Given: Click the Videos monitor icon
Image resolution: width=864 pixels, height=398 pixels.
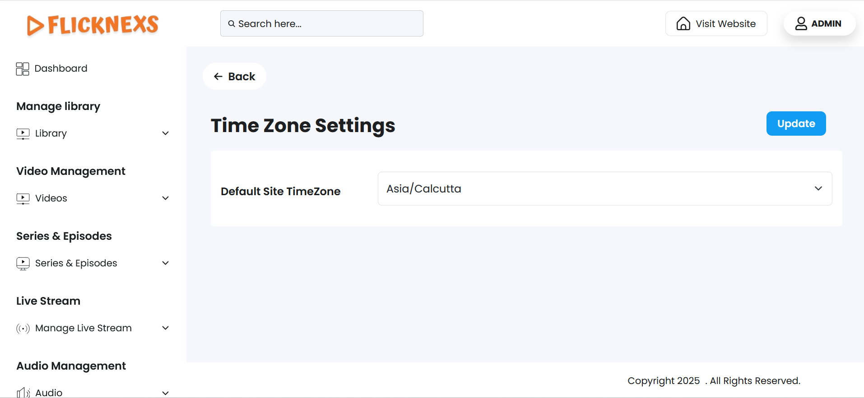Looking at the screenshot, I should coord(23,199).
